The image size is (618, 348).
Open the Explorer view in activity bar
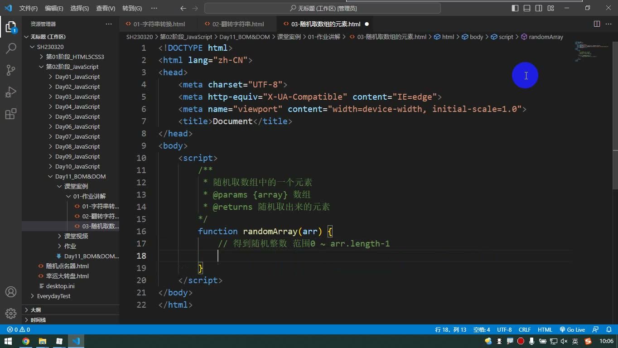(x=10, y=27)
